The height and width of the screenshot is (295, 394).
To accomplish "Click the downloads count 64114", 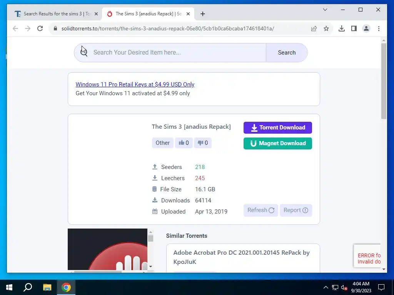I will click(x=203, y=201).
